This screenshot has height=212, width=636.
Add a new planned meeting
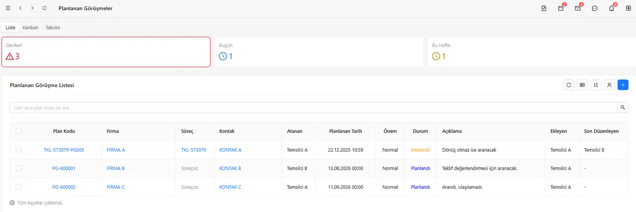click(623, 85)
